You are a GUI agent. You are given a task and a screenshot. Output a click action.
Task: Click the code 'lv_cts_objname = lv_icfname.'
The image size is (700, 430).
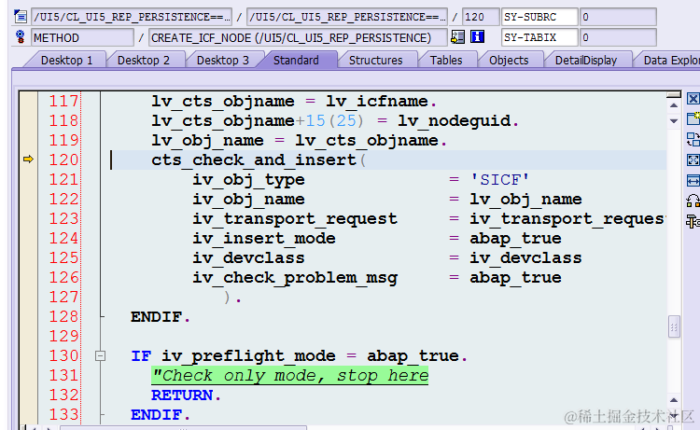[294, 102]
